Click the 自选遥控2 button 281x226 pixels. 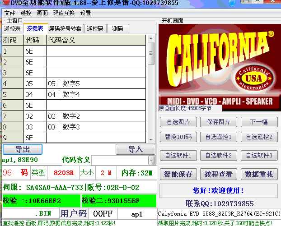click(x=259, y=137)
